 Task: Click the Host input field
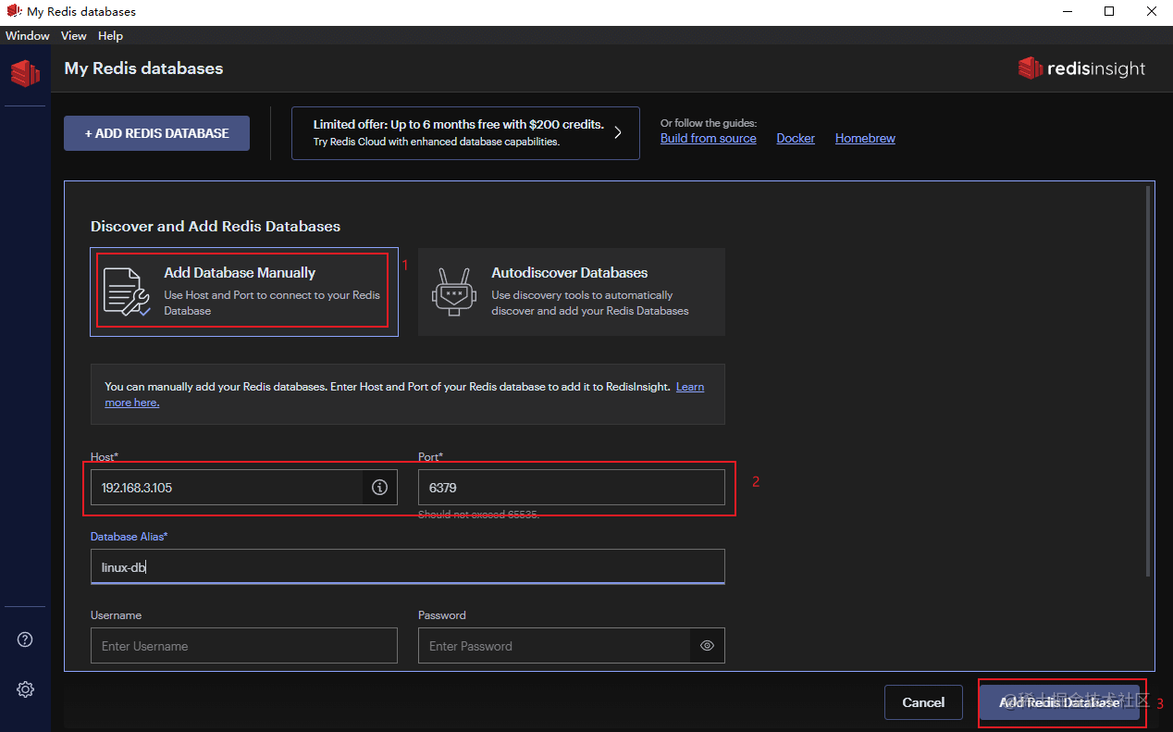point(244,487)
